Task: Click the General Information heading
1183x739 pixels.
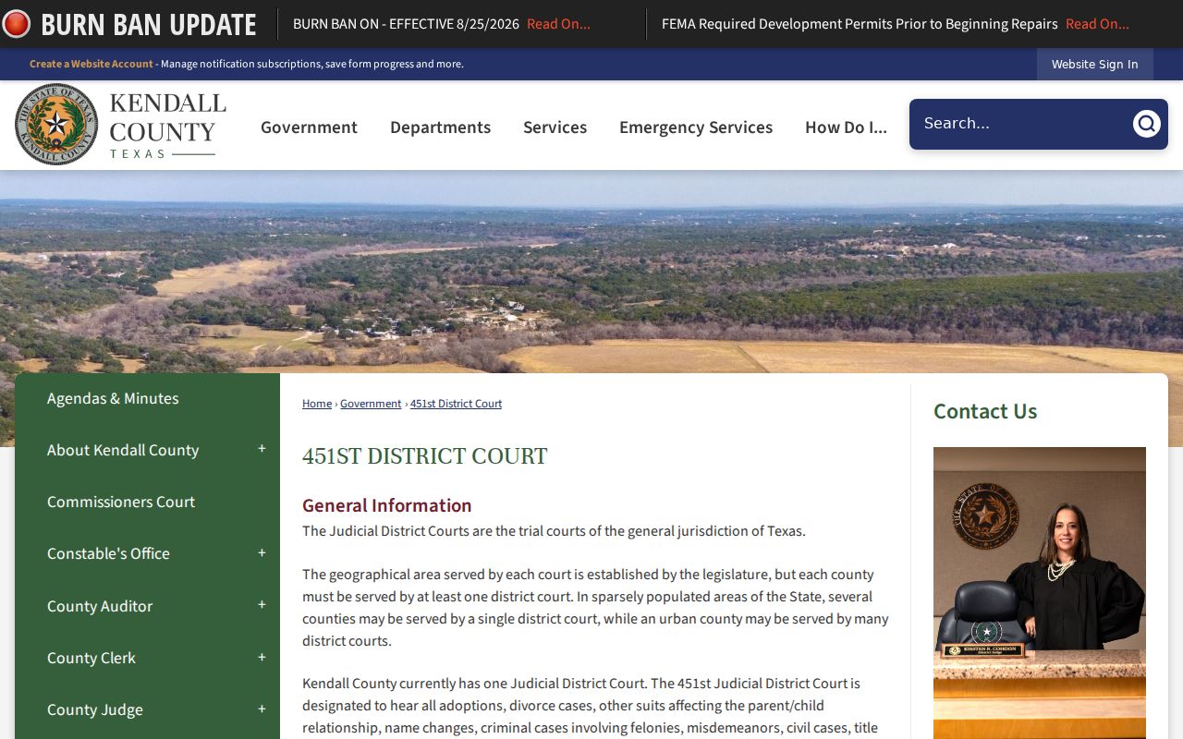Action: [386, 505]
